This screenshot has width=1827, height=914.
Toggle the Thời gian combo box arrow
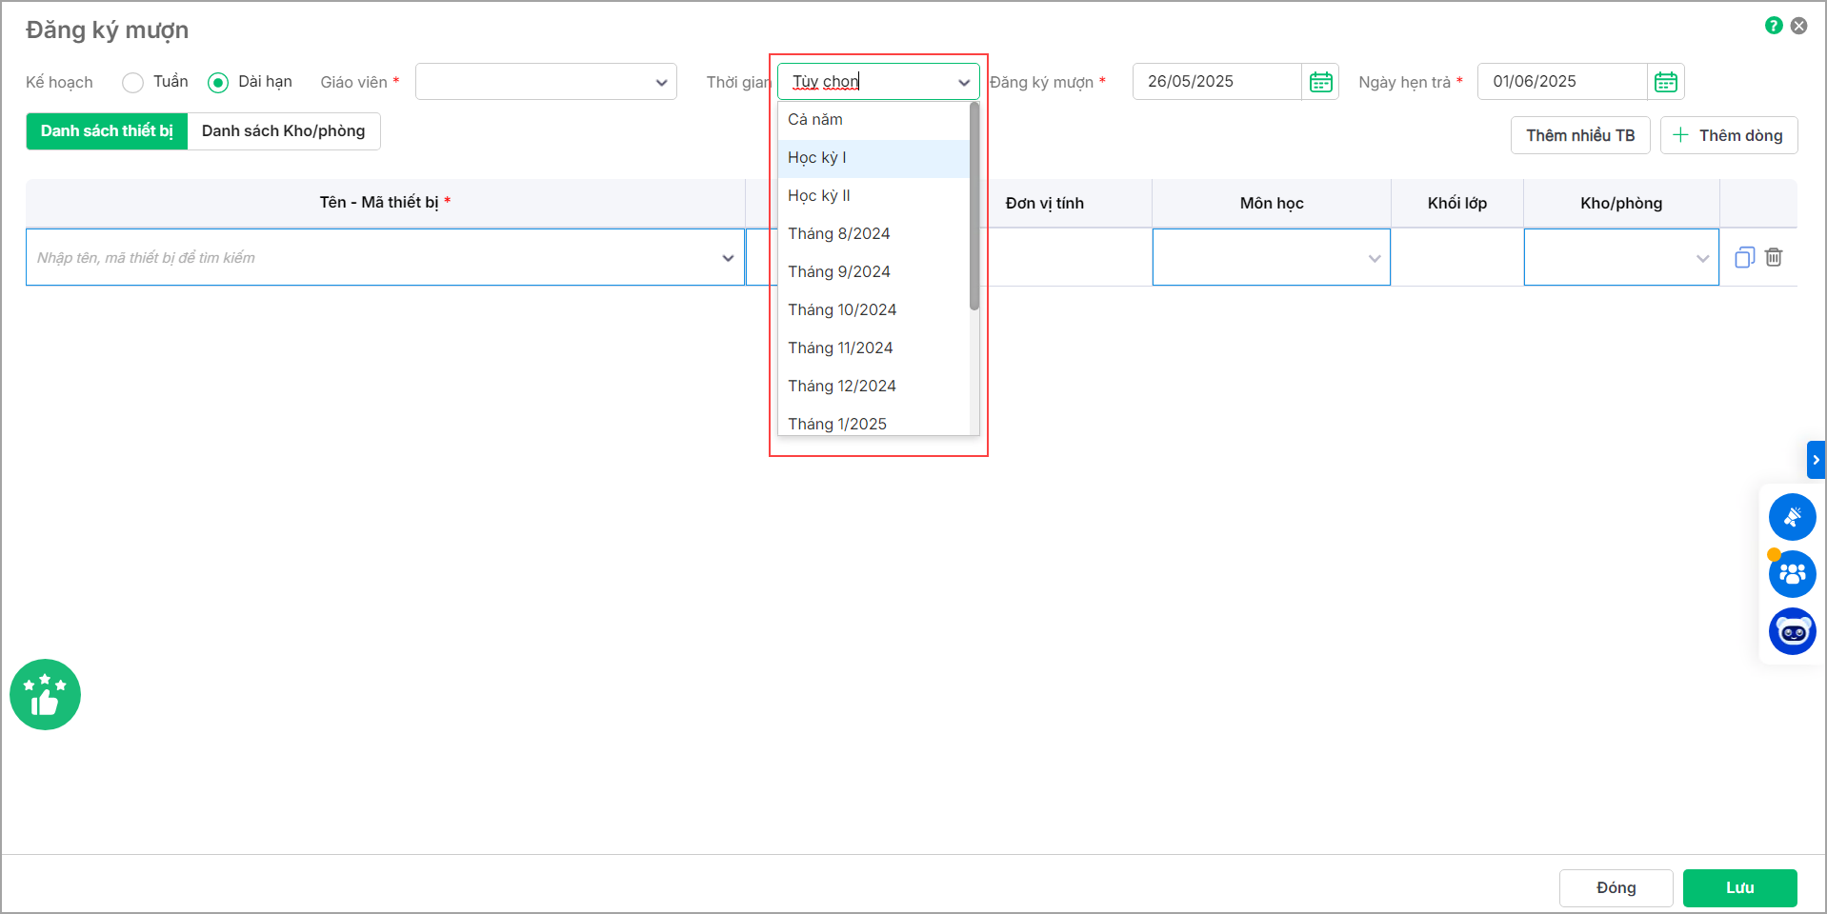[964, 83]
